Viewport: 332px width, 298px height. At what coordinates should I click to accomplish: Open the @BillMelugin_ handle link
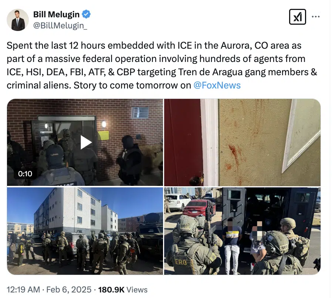[x=60, y=25]
